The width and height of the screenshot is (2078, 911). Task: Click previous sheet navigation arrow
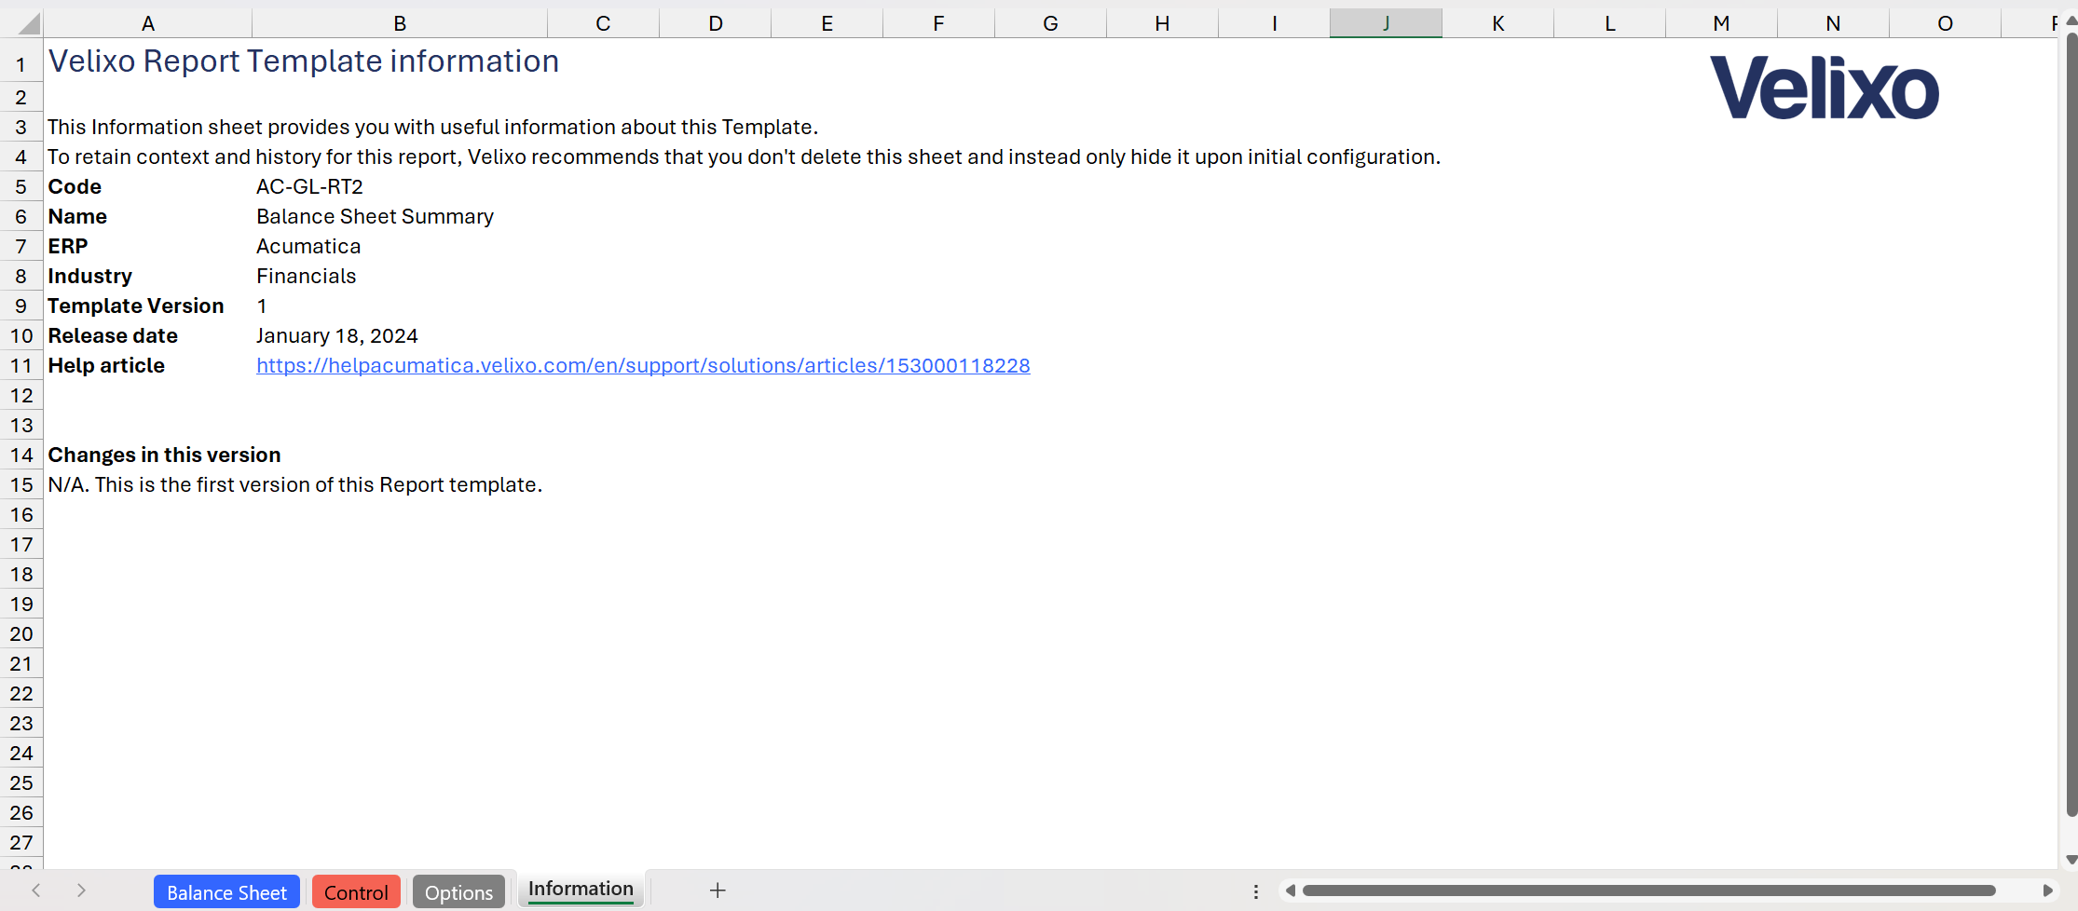click(36, 891)
